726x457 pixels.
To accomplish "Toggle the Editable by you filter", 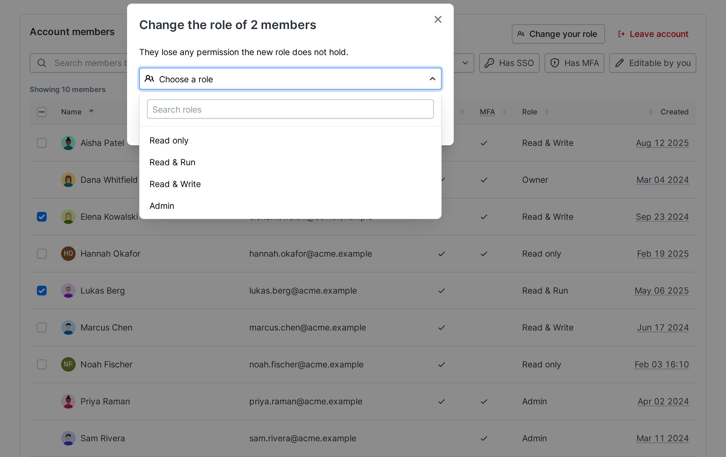I will click(x=652, y=63).
